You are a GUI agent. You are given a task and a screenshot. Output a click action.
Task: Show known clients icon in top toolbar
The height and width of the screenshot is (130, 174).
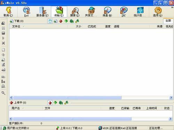point(77,21)
